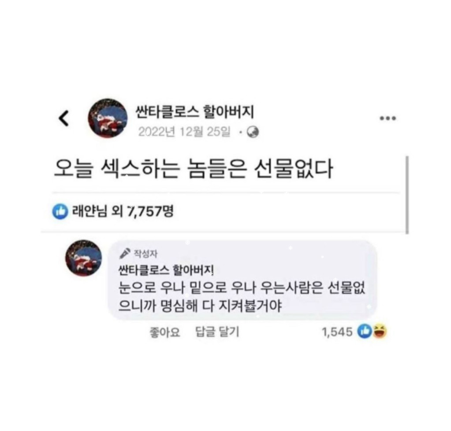This screenshot has height=431, width=451.
Task: Open 싼타클로스 할아버지 name in the comment
Action: (166, 270)
